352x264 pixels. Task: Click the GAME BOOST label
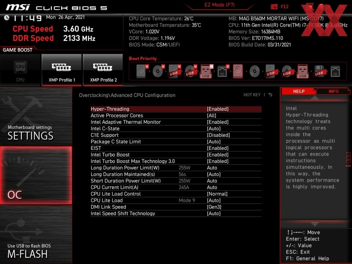click(18, 50)
